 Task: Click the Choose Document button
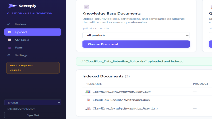[x=136, y=44]
